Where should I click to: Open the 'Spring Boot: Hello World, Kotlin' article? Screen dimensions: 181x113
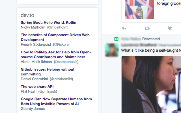click(x=48, y=22)
